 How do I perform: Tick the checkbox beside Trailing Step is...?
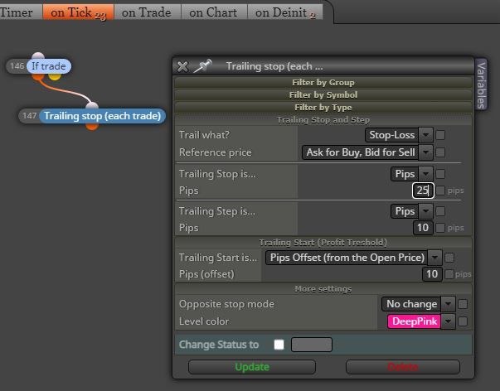(440, 211)
